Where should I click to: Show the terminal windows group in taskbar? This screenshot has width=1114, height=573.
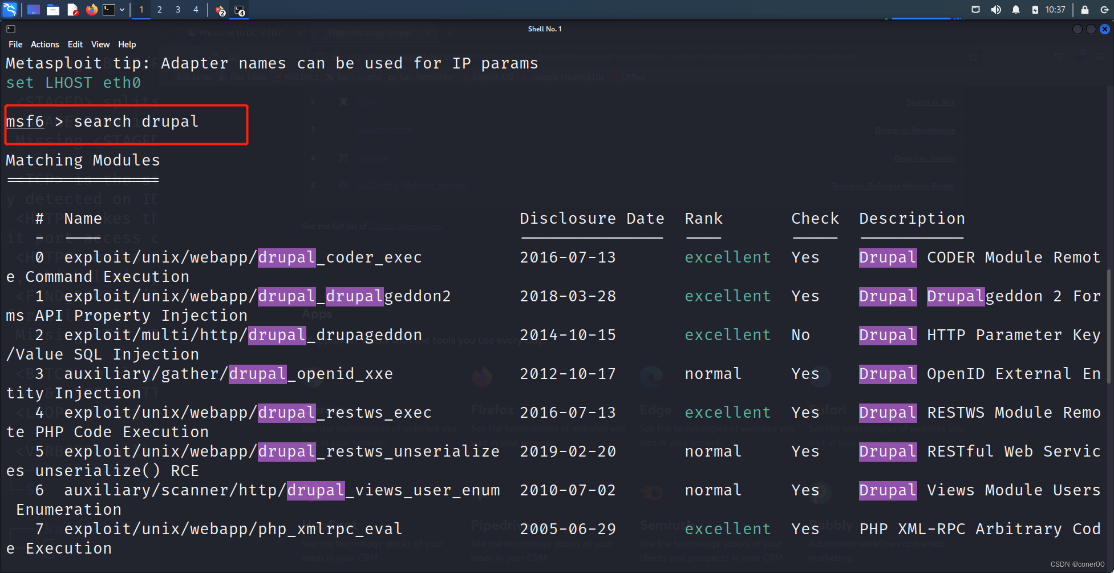click(240, 10)
